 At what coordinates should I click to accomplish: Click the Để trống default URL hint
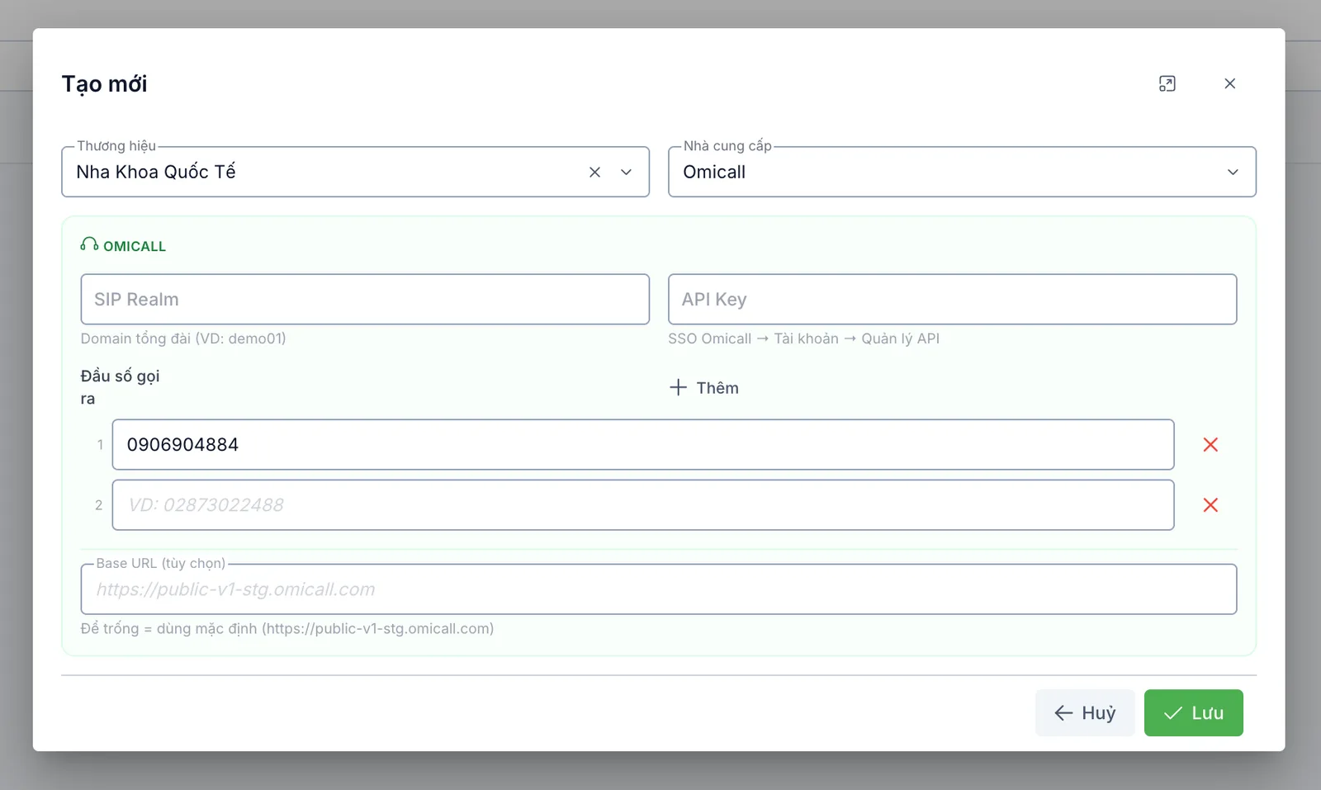(287, 628)
